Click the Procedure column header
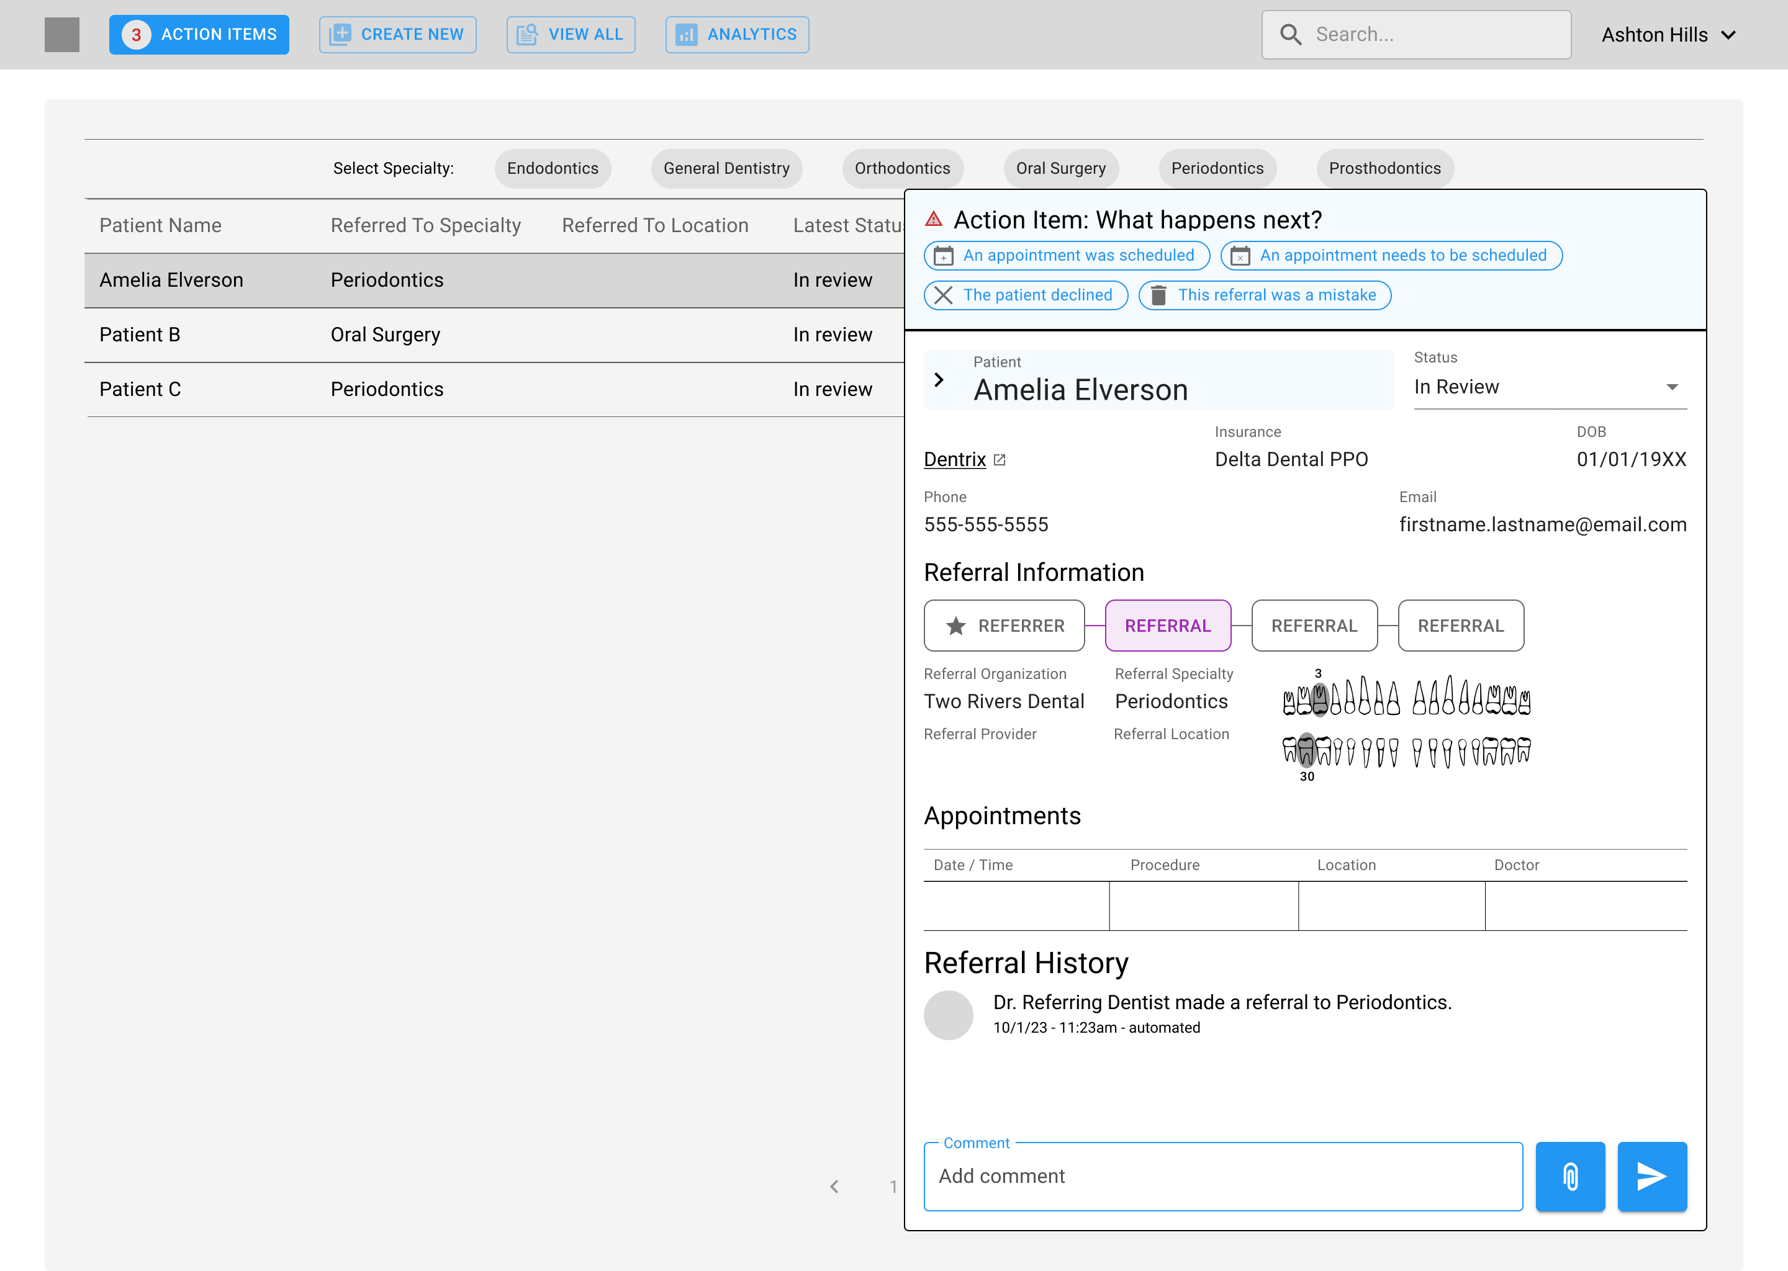 tap(1164, 865)
